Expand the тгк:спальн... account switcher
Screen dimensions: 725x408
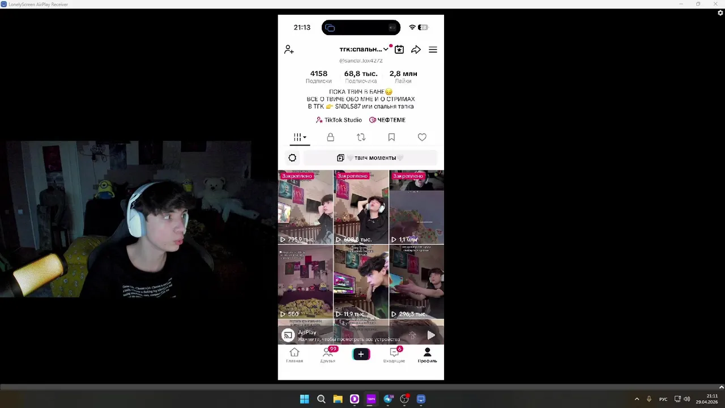pos(364,49)
